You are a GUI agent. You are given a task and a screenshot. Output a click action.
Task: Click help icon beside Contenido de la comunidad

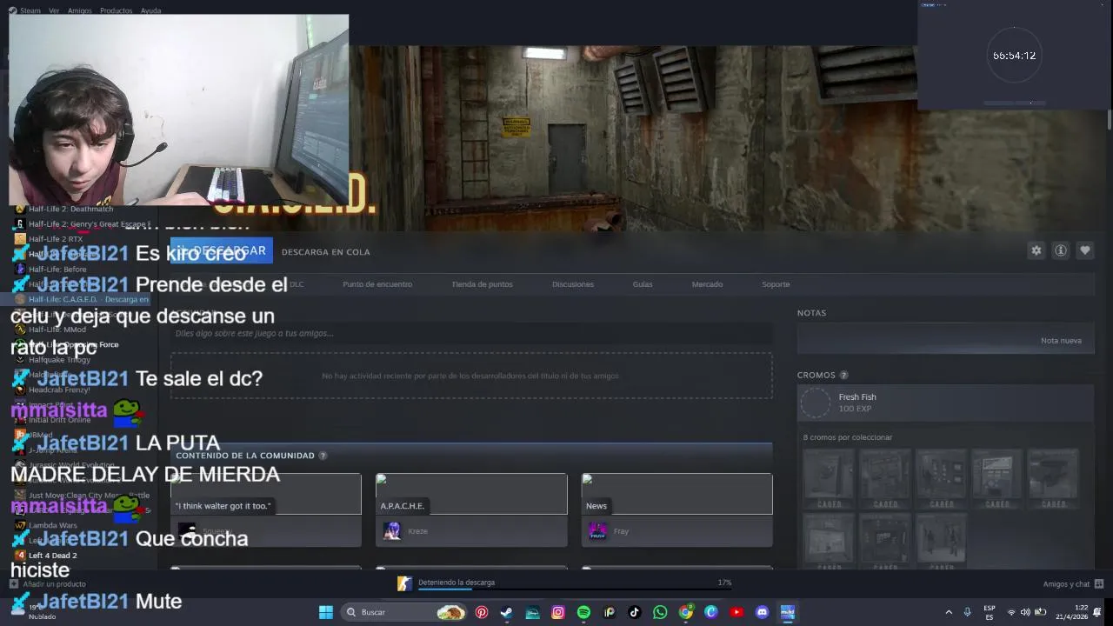pyautogui.click(x=323, y=456)
